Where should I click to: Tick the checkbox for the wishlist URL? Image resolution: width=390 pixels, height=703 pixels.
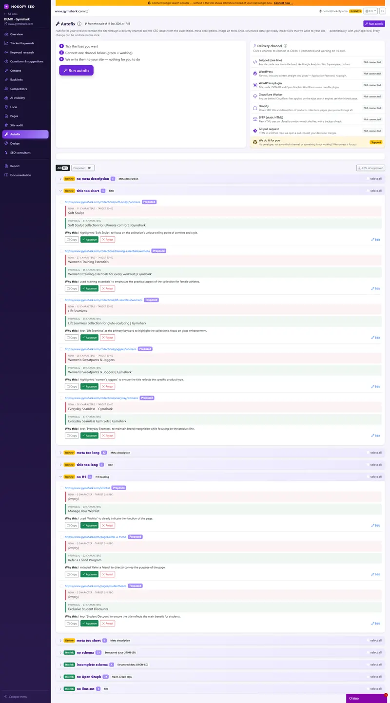[x=61, y=488]
